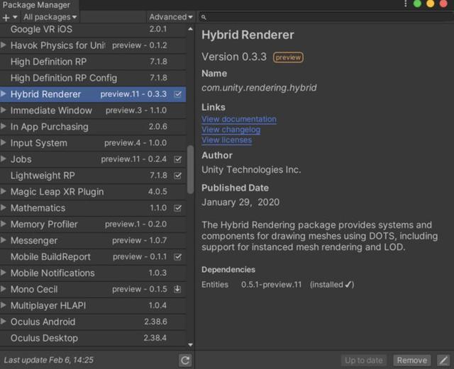Click the Up to date button
This screenshot has width=454, height=369.
pyautogui.click(x=364, y=361)
